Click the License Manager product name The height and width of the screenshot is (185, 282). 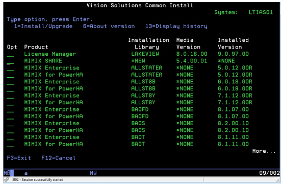click(50, 54)
